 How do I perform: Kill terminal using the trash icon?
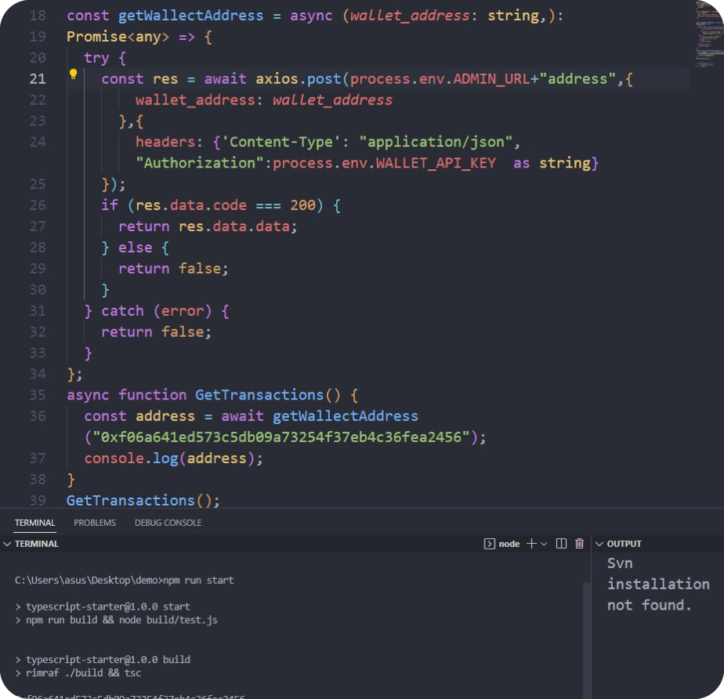(x=580, y=543)
